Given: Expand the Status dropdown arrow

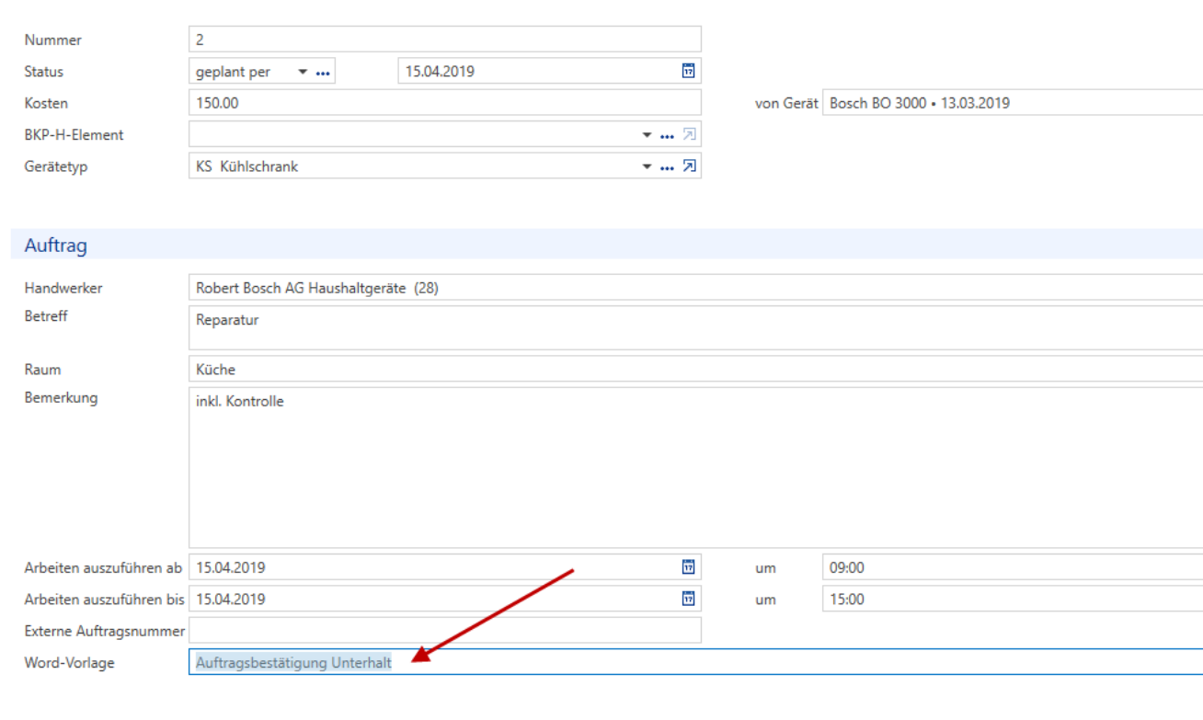Looking at the screenshot, I should [x=303, y=72].
